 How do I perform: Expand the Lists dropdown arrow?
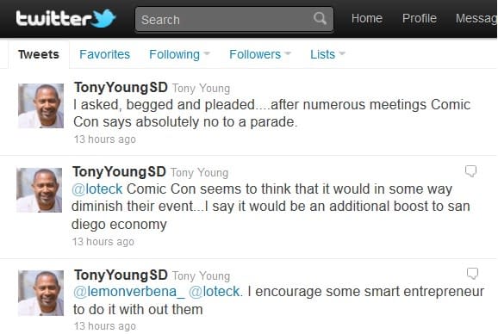click(x=342, y=53)
